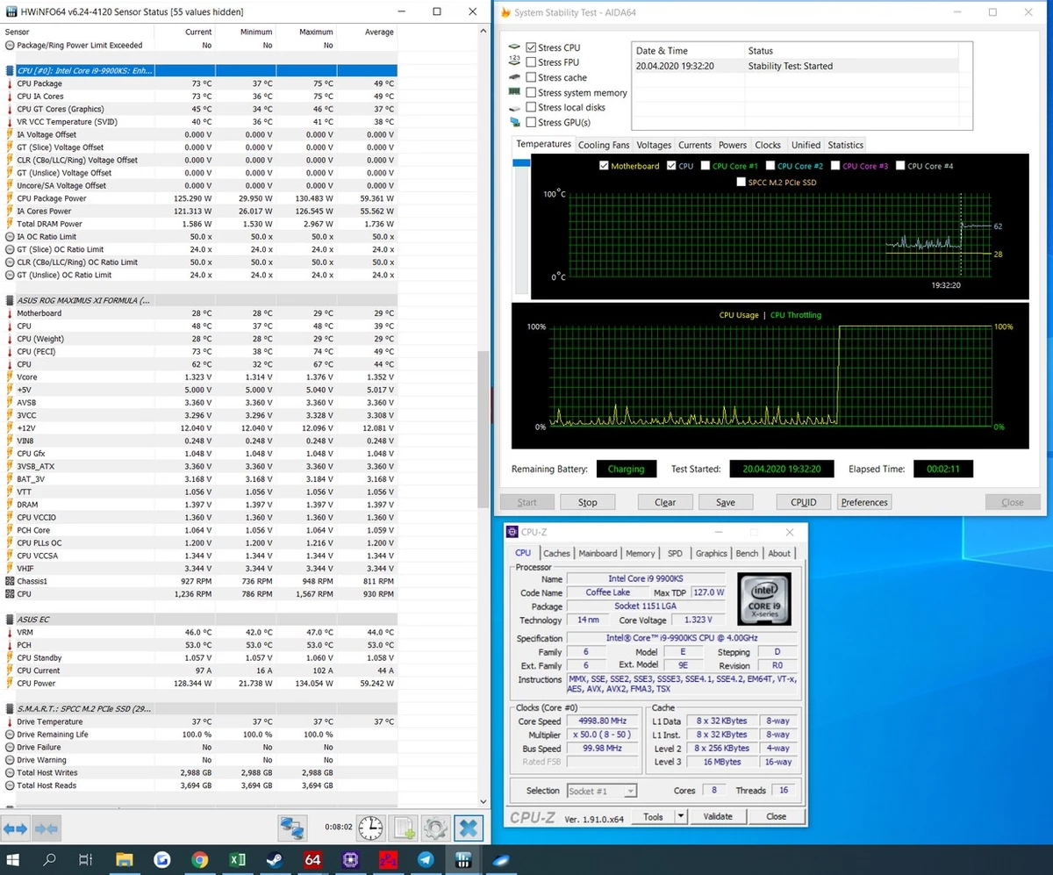1053x875 pixels.
Task: Enable Stress local disks checkbox
Action: click(x=531, y=107)
